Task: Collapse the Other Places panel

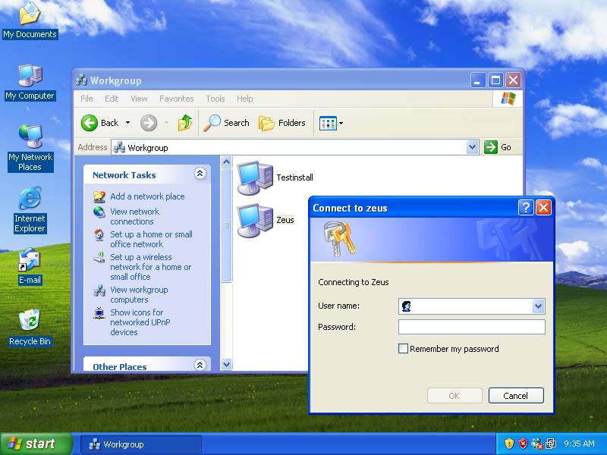Action: click(200, 365)
